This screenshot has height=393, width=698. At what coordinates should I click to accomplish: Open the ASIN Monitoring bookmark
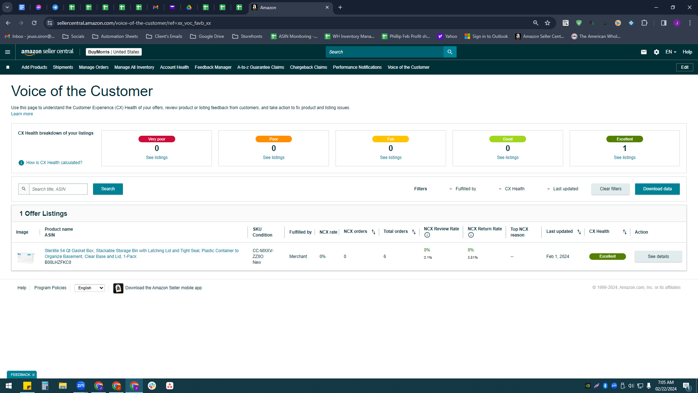point(294,36)
